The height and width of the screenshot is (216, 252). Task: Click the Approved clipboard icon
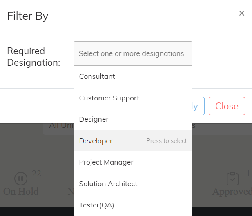(232, 178)
